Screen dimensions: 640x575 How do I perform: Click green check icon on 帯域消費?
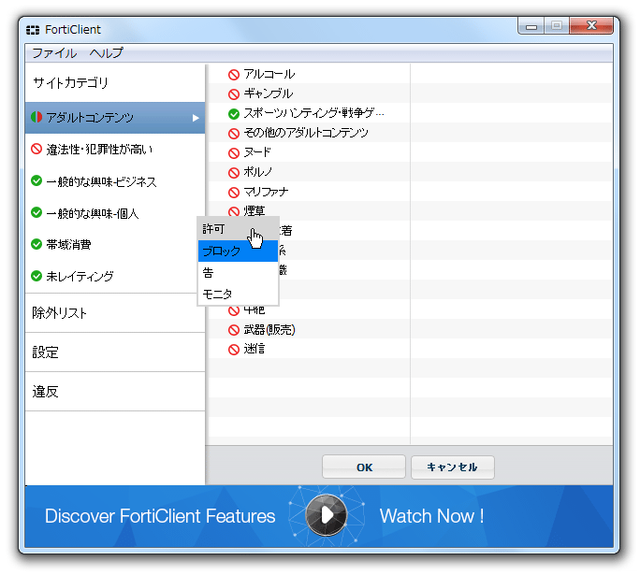36,244
